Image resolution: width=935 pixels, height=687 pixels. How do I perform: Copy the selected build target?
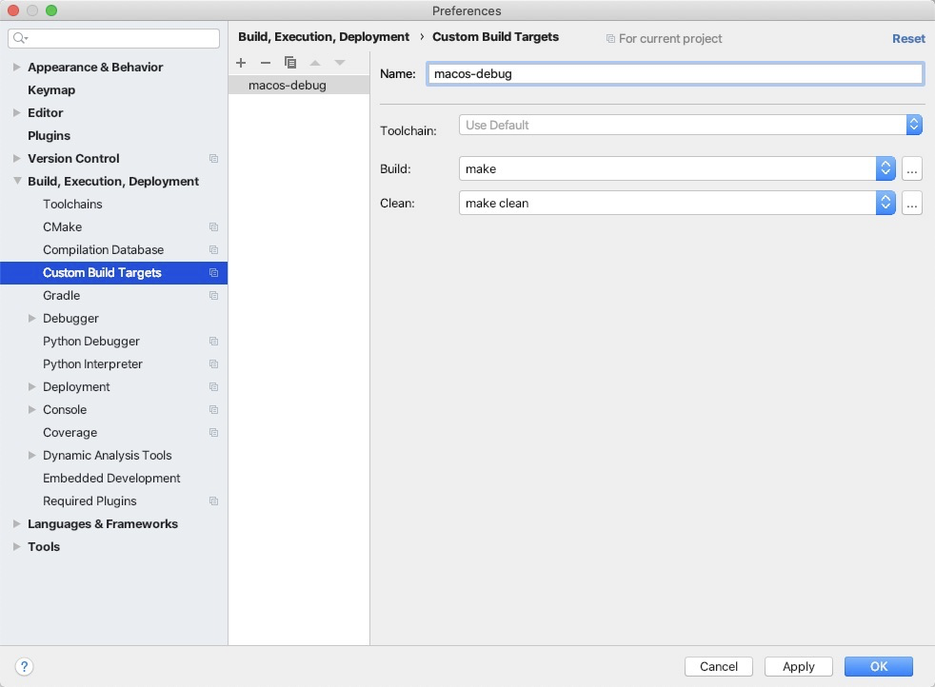pyautogui.click(x=290, y=63)
